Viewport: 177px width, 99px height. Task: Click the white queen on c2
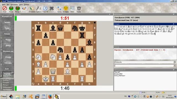coord(53,71)
